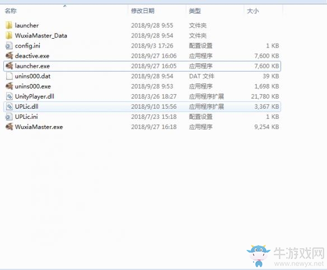Image resolution: width=327 pixels, height=270 pixels.
Task: Click the deactive.exe application icon
Action: tap(9, 55)
